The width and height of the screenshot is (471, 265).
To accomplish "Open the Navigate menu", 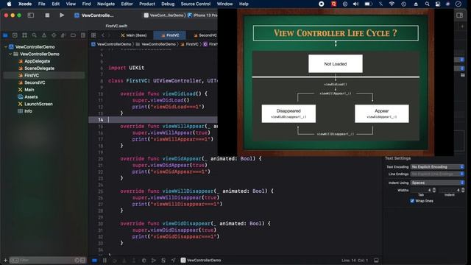I will pyautogui.click(x=106, y=4).
